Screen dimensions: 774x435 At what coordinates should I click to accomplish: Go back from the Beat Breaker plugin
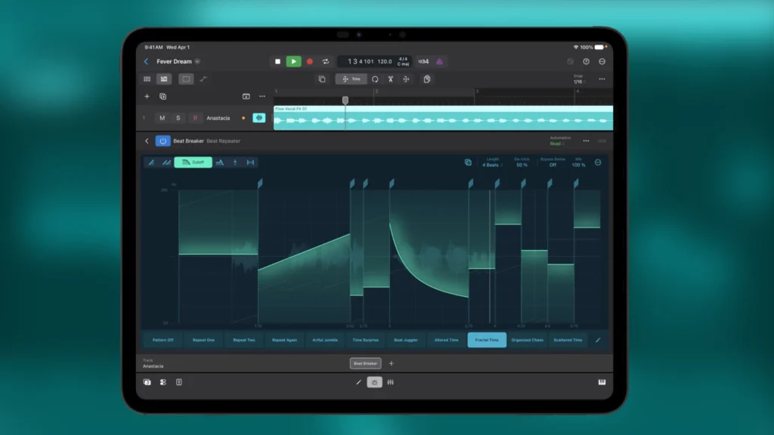147,141
